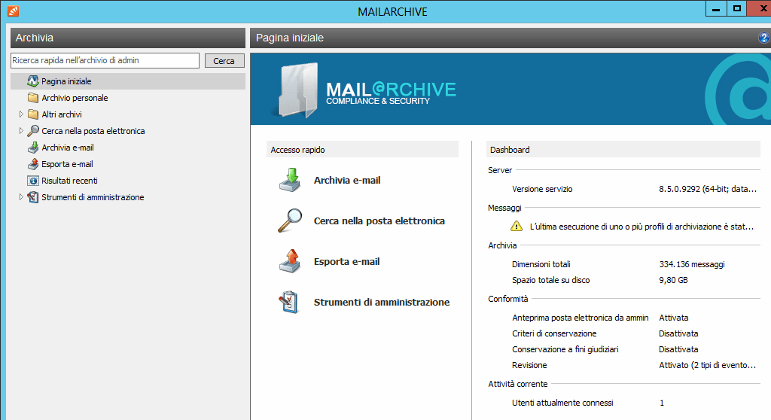The height and width of the screenshot is (420, 771).
Task: Click the 9,80 GB disk space value
Action: click(x=673, y=280)
